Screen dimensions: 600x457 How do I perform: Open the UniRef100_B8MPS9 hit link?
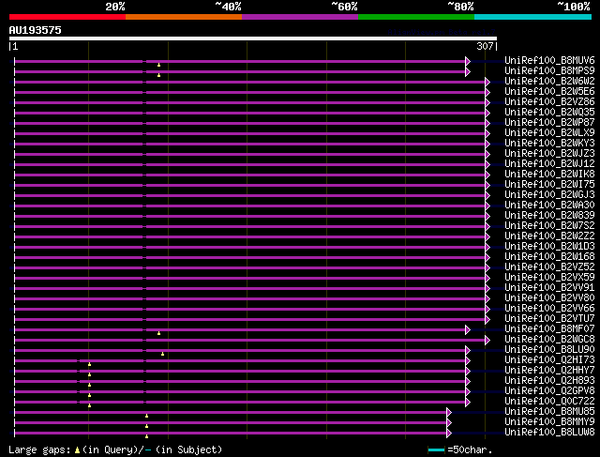[x=536, y=71]
